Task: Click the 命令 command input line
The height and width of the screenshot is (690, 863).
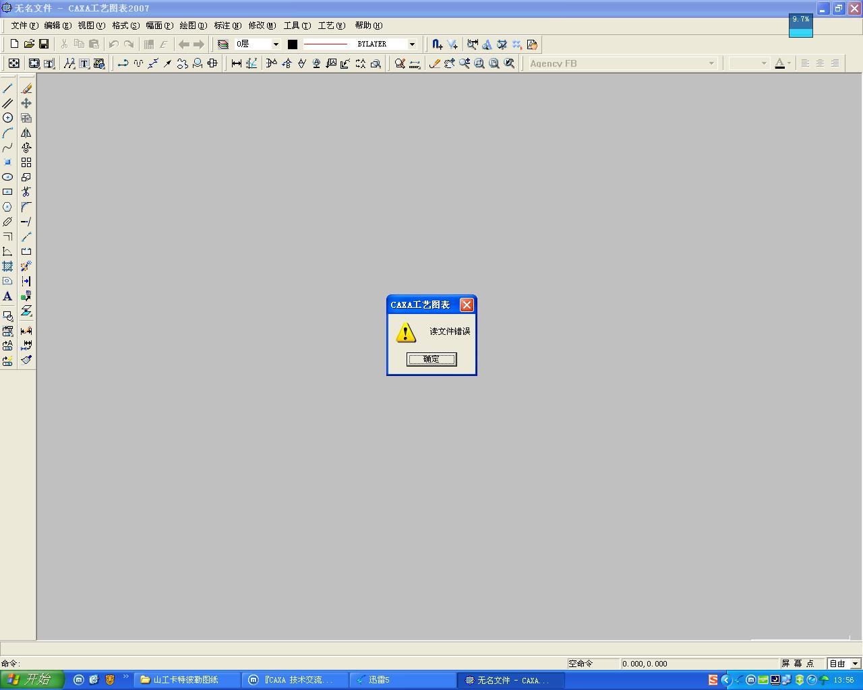Action: (283, 664)
